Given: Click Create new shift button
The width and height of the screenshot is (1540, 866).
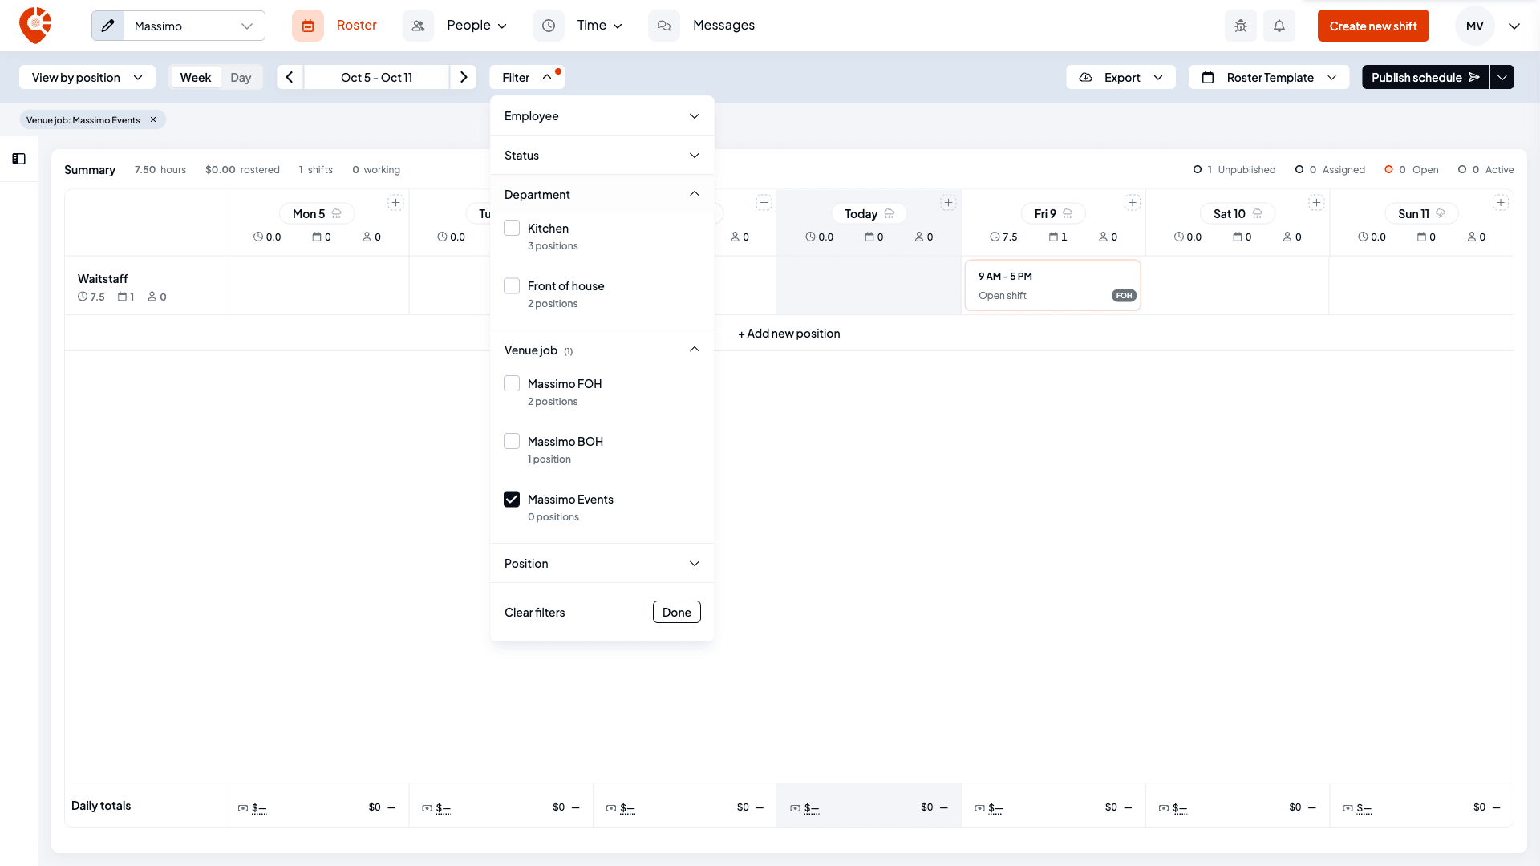Looking at the screenshot, I should tap(1373, 26).
